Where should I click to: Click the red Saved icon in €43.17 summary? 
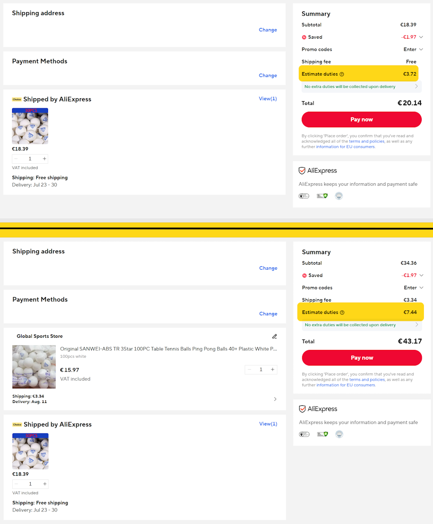(304, 275)
